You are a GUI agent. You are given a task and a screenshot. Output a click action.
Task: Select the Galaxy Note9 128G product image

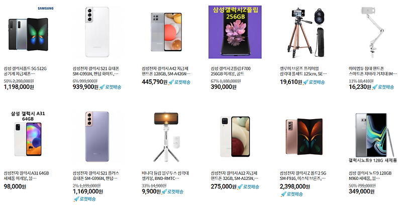pos(373,137)
